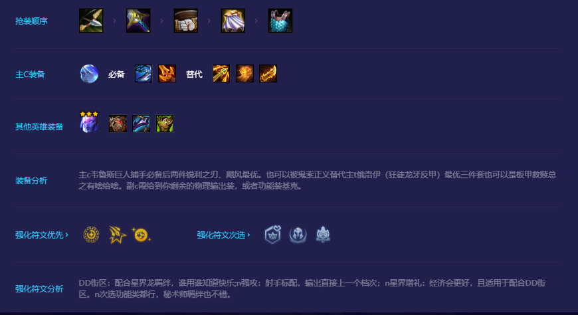Select the golden spear item after 替代
Image resolution: width=578 pixels, height=315 pixels.
[x=221, y=73]
